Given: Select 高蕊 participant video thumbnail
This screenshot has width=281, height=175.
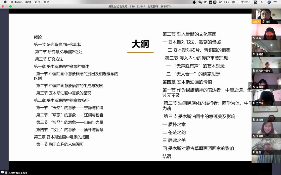Looking at the screenshot, I should [x=266, y=32].
